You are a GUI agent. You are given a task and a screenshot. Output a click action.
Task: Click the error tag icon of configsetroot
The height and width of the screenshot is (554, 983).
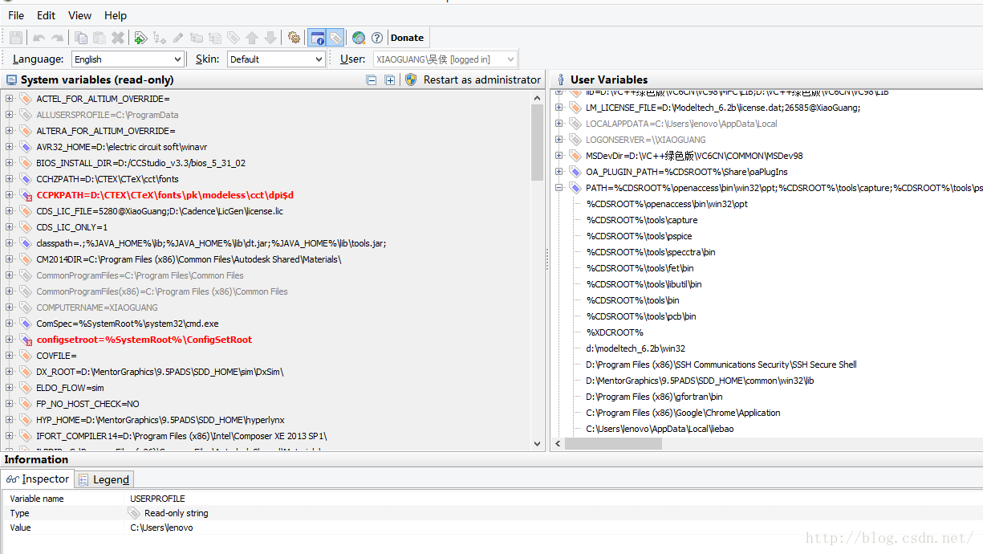(26, 340)
